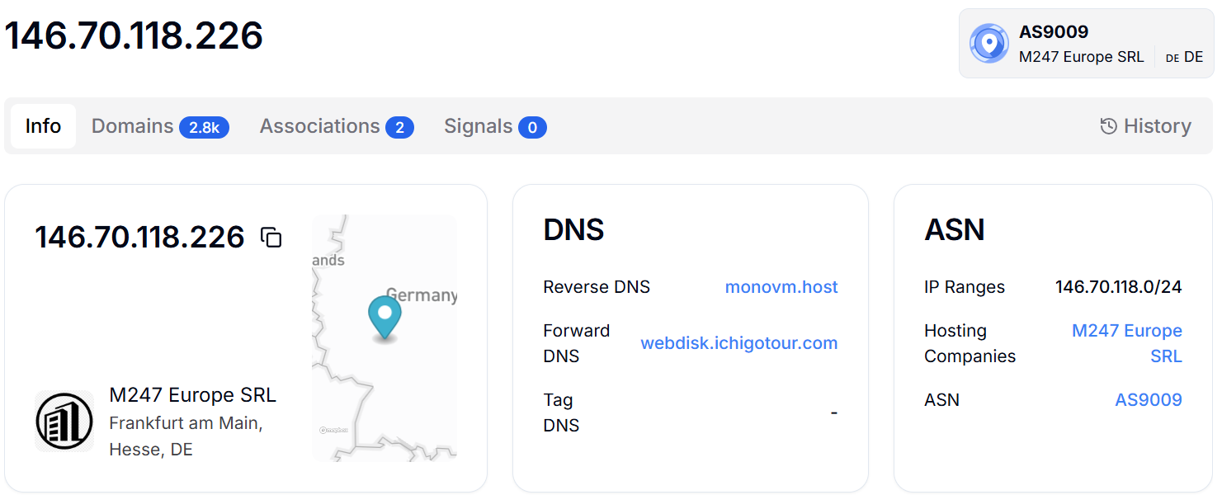Click the Germany map thumbnail
This screenshot has height=495, width=1222.
(385, 338)
